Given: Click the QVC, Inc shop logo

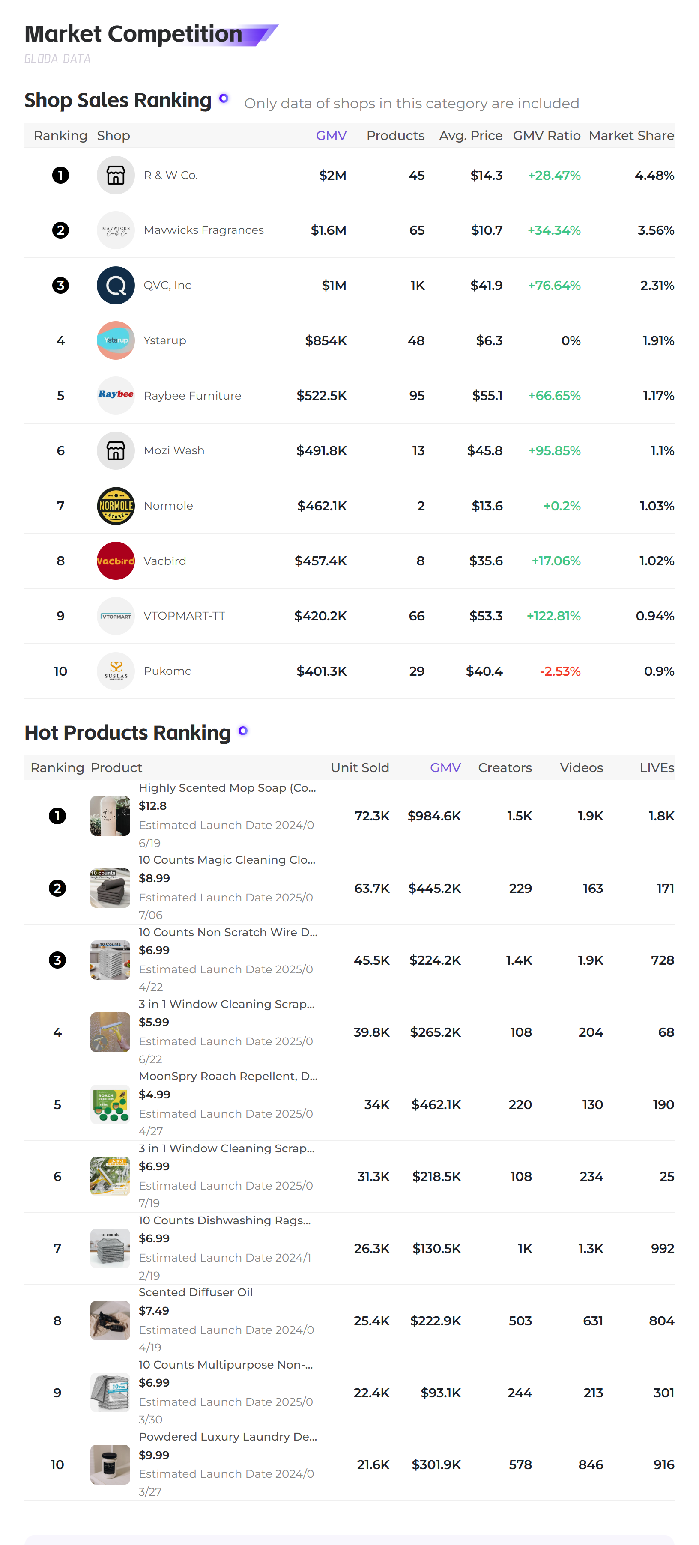Looking at the screenshot, I should pyautogui.click(x=116, y=286).
